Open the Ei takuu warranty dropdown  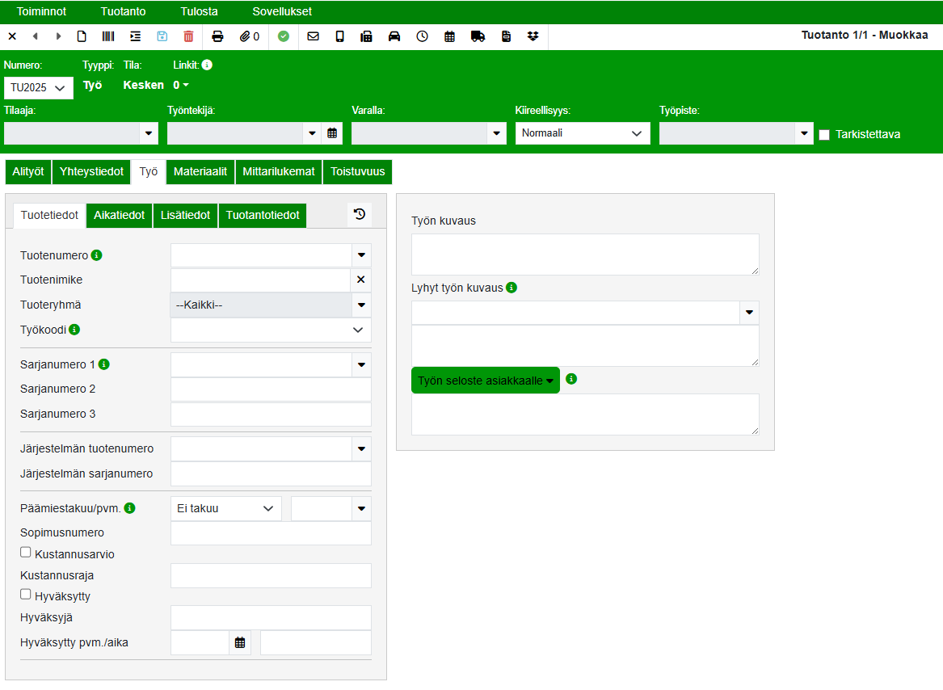tap(225, 508)
